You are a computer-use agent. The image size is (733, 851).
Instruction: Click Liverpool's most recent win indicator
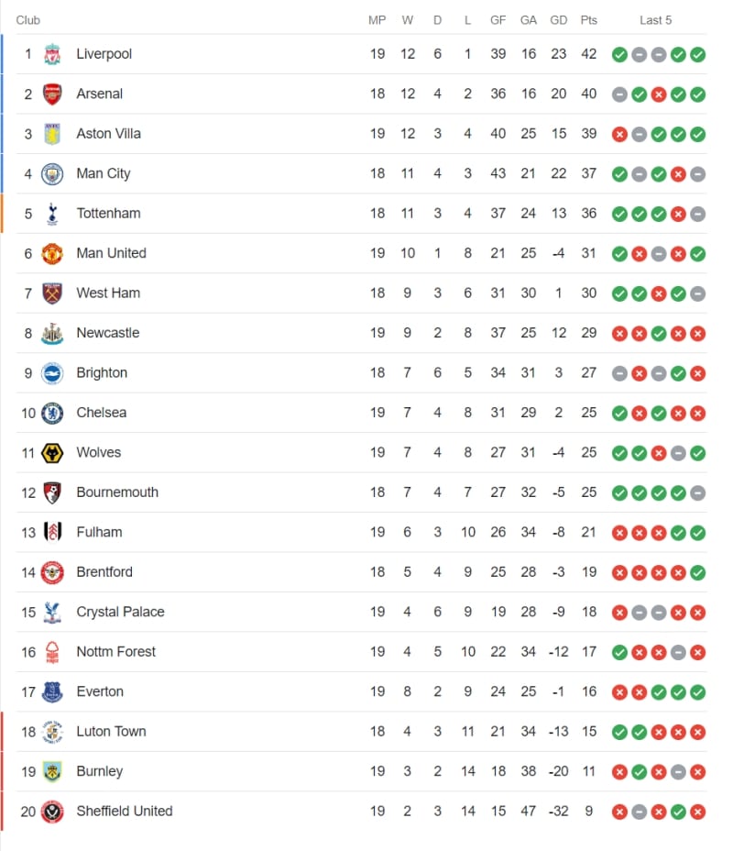click(x=698, y=54)
